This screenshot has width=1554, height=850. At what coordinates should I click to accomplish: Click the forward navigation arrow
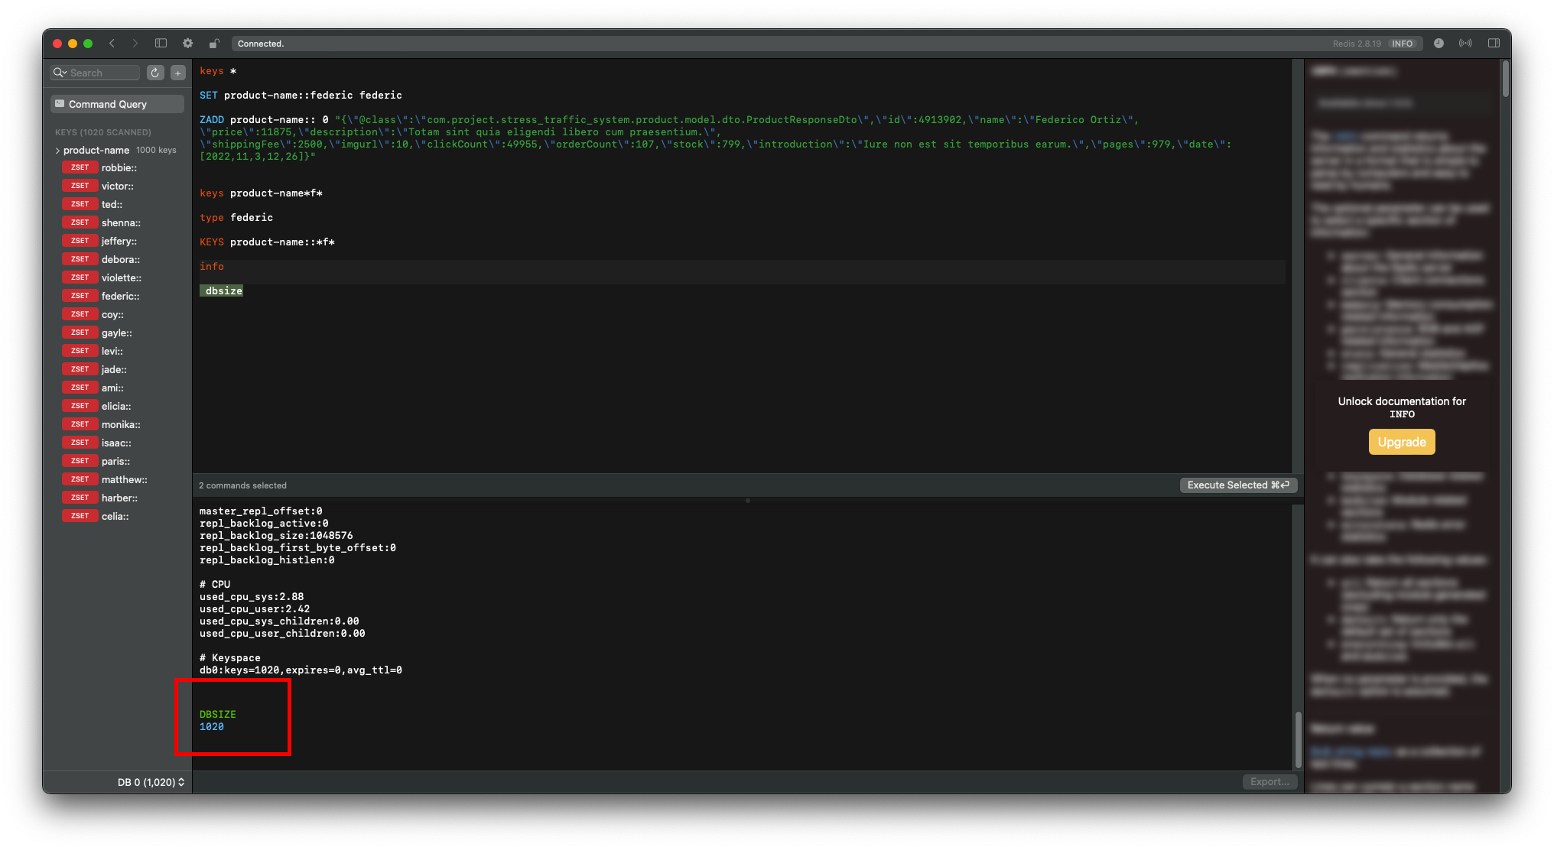(x=135, y=44)
